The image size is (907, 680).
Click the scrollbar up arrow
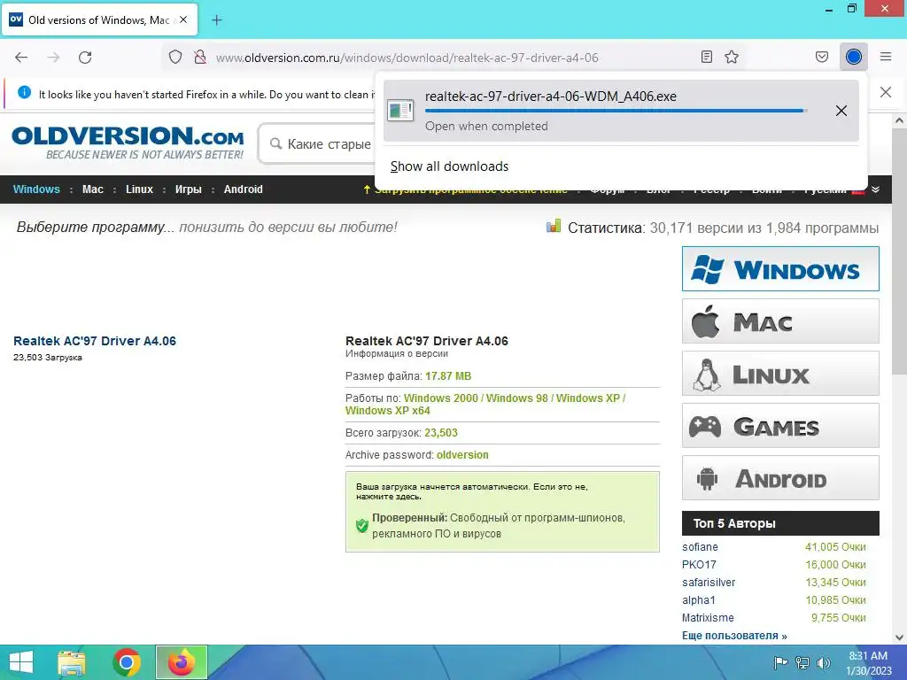point(899,120)
